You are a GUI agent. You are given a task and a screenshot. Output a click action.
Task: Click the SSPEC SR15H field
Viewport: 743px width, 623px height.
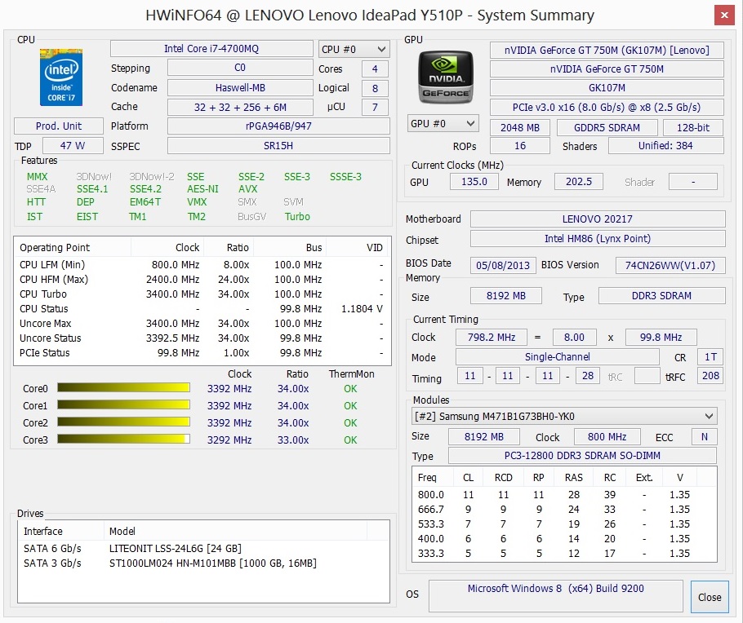278,145
